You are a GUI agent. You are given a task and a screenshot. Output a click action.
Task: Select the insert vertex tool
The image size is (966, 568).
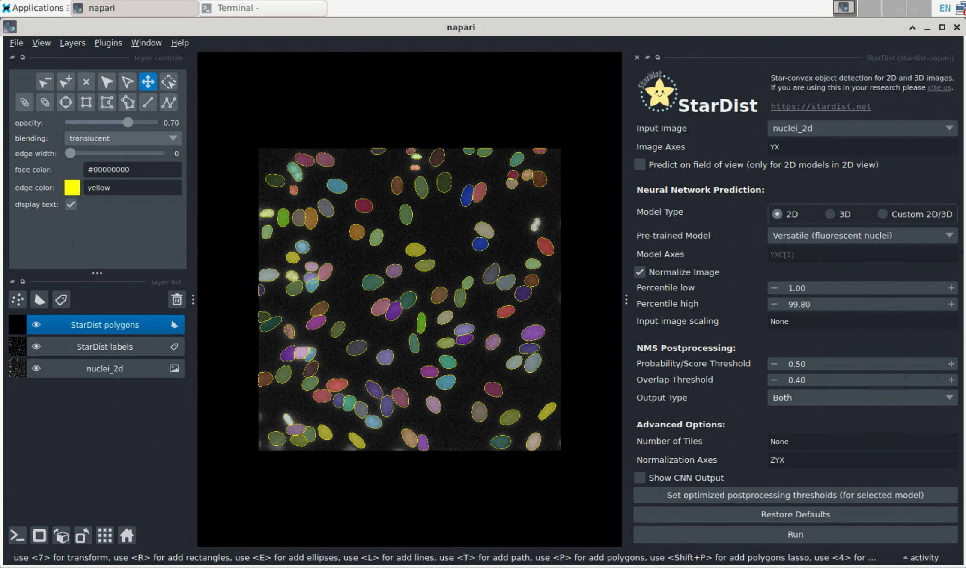[66, 81]
